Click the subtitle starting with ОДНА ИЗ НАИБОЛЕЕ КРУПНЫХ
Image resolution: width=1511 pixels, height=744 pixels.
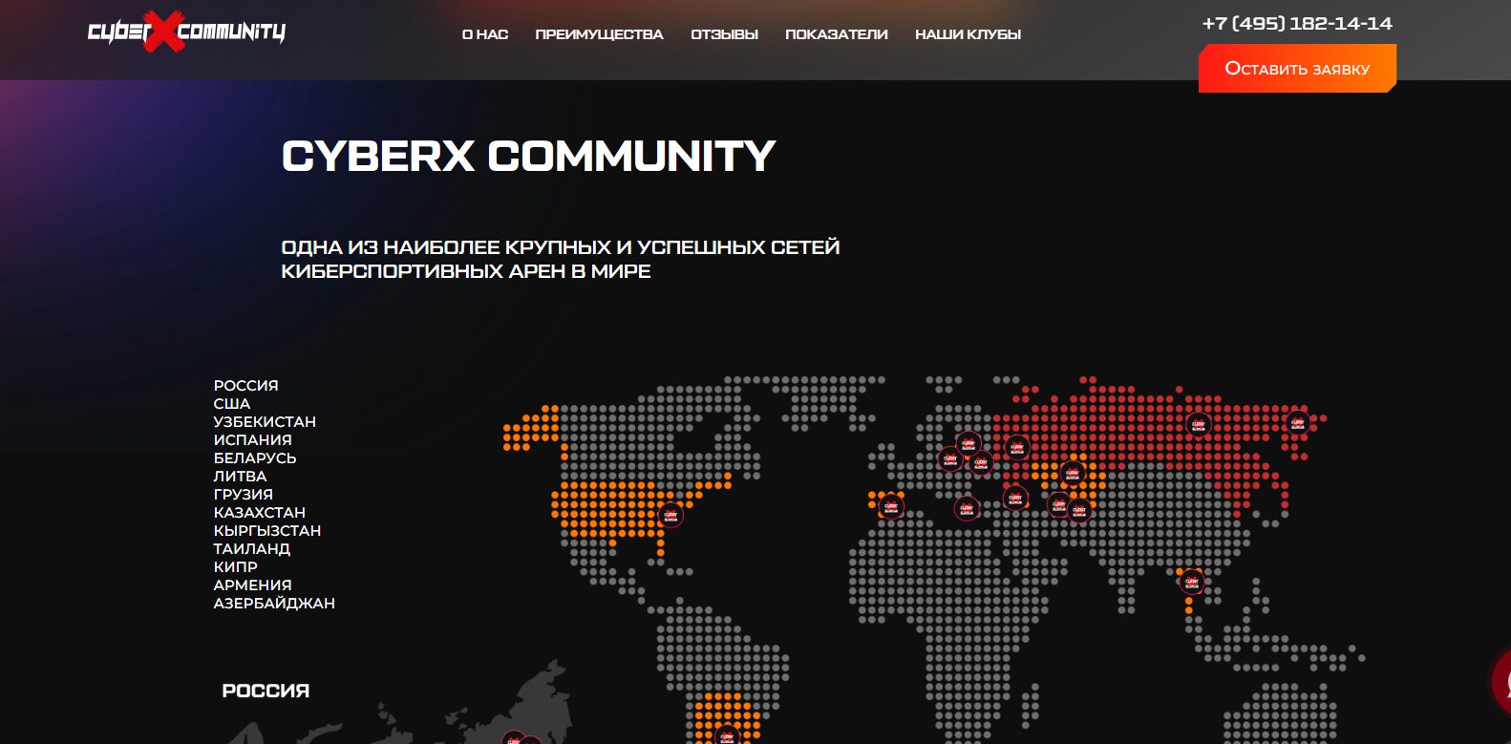(x=561, y=259)
